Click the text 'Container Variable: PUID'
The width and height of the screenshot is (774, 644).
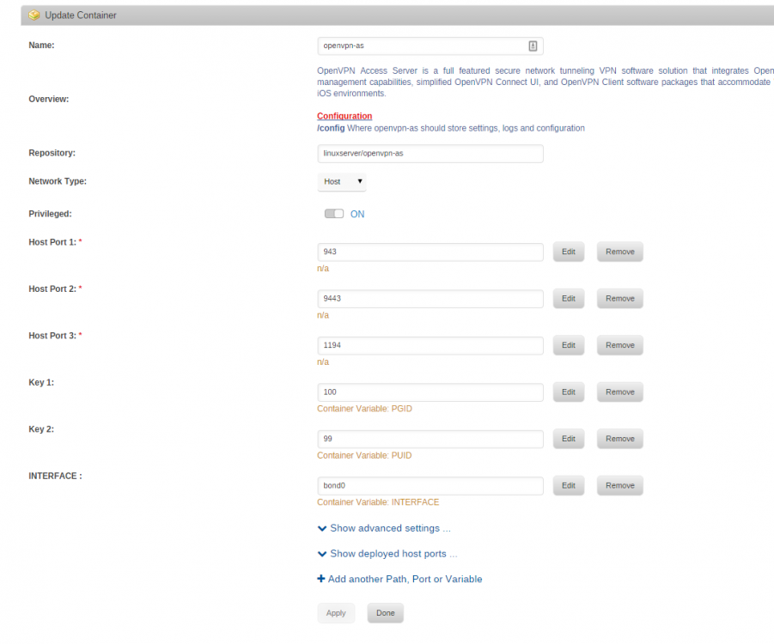point(364,455)
